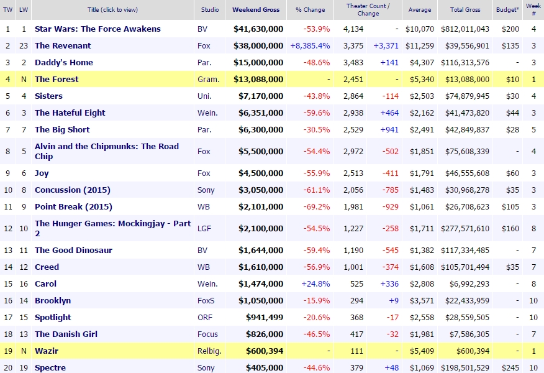544x373 pixels.
Task: Select Wazir's $5,409 average value
Action: (x=422, y=351)
